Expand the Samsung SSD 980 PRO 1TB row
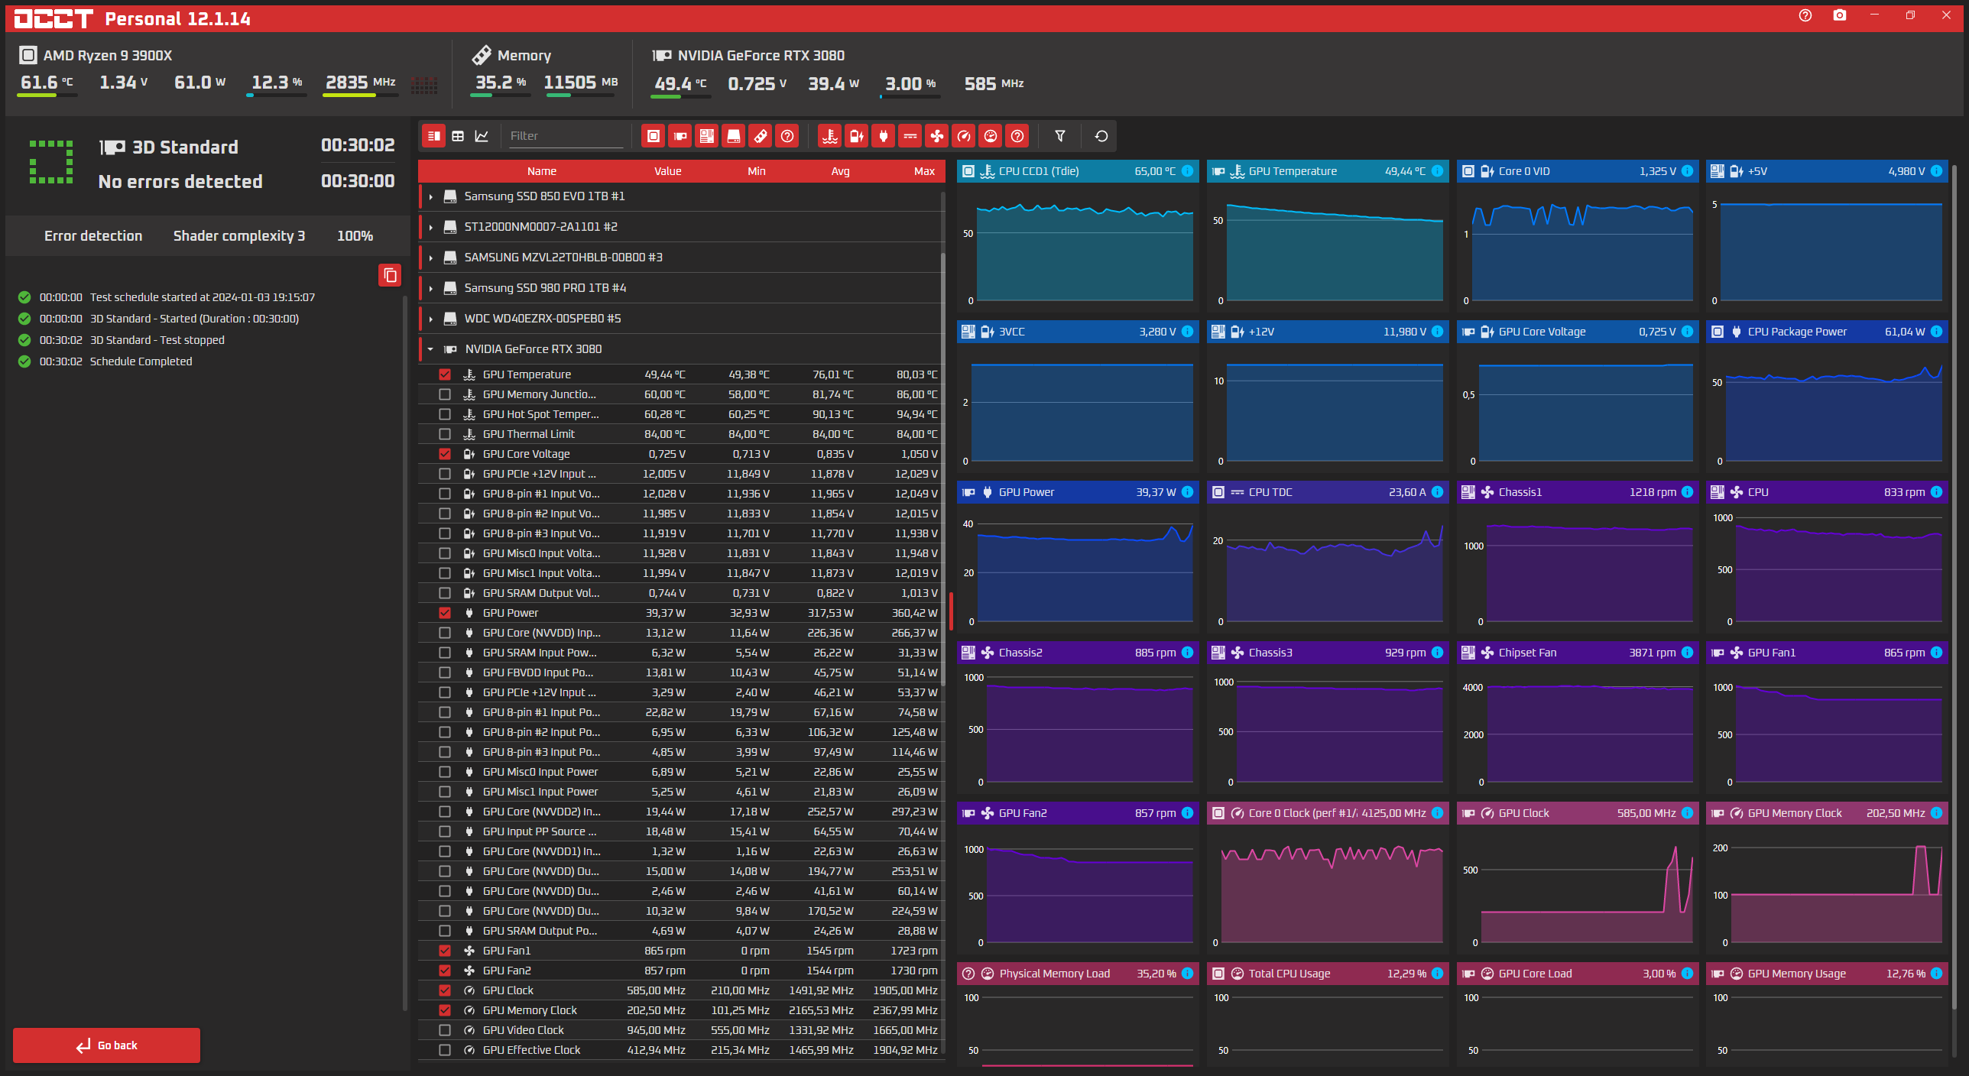 coord(431,288)
